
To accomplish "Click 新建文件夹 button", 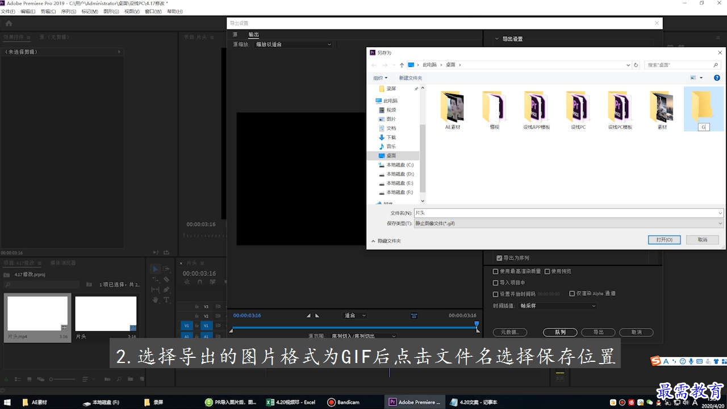I will point(411,78).
